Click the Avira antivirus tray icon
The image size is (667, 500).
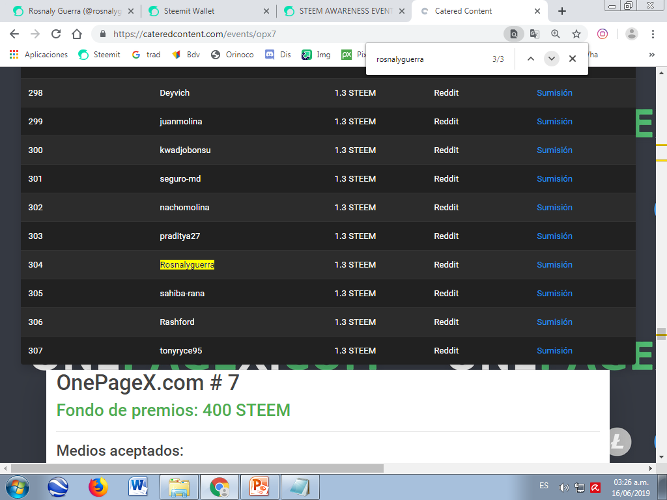tap(595, 488)
